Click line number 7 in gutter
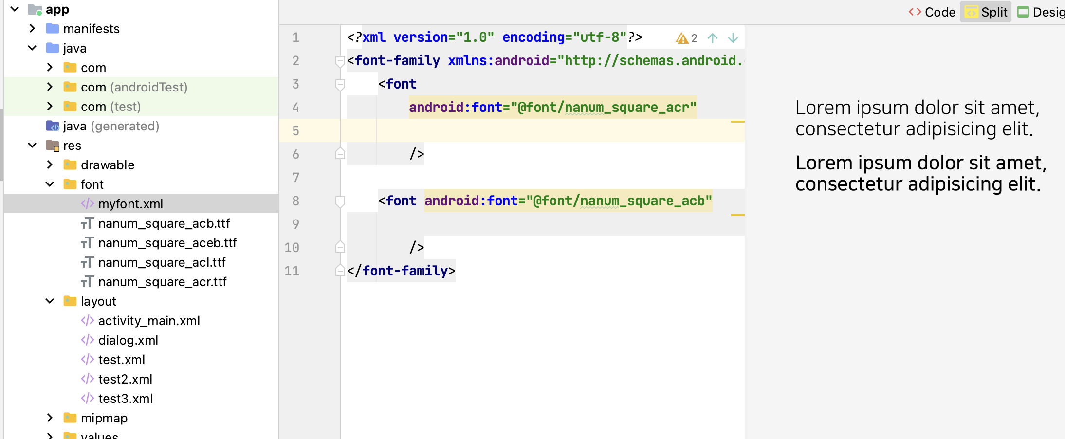The image size is (1065, 439). [295, 177]
